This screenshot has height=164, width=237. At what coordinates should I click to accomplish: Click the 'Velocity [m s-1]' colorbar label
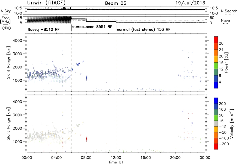coord(231,123)
